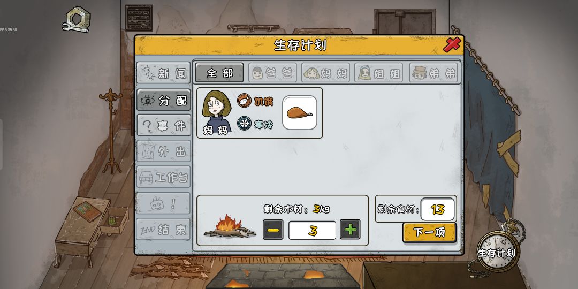This screenshot has height=289, width=578.
Task: Decrease wood amount with minus button
Action: [273, 230]
